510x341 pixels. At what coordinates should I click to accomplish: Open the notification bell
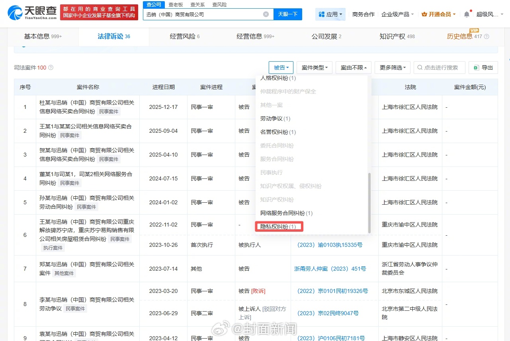(467, 14)
